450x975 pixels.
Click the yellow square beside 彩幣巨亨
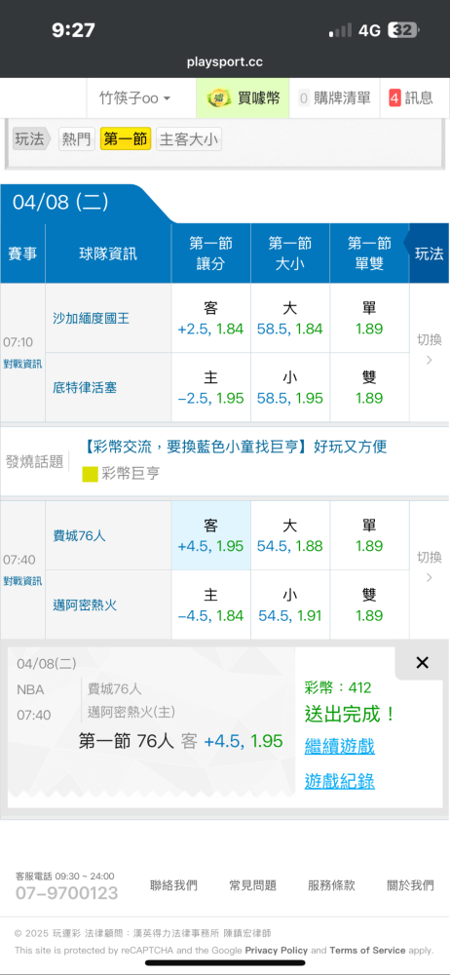coord(91,475)
